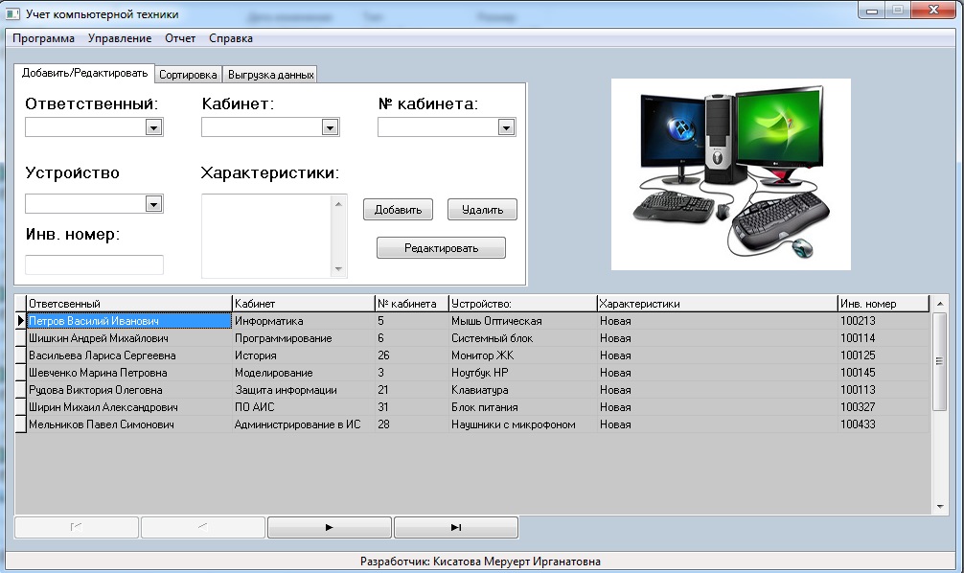964x573 pixels.
Task: Click the computer equipment picture
Action: click(731, 174)
